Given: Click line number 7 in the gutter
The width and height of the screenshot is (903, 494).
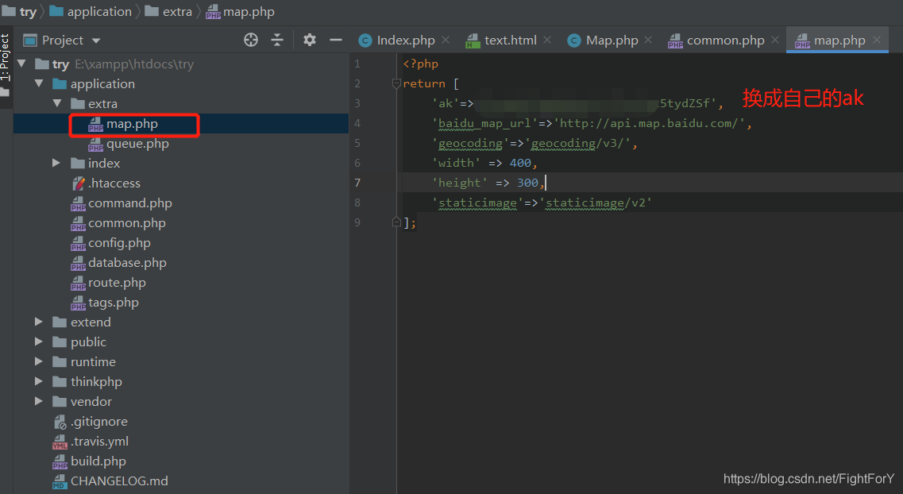Looking at the screenshot, I should point(357,183).
